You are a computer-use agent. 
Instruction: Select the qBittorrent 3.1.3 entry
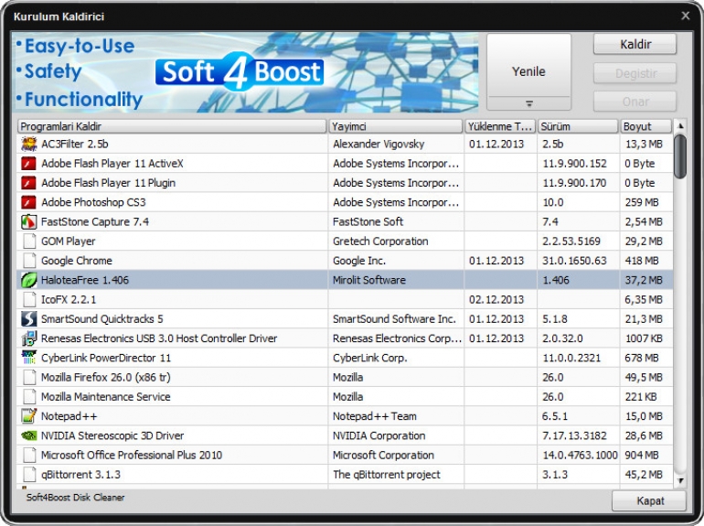(x=80, y=475)
